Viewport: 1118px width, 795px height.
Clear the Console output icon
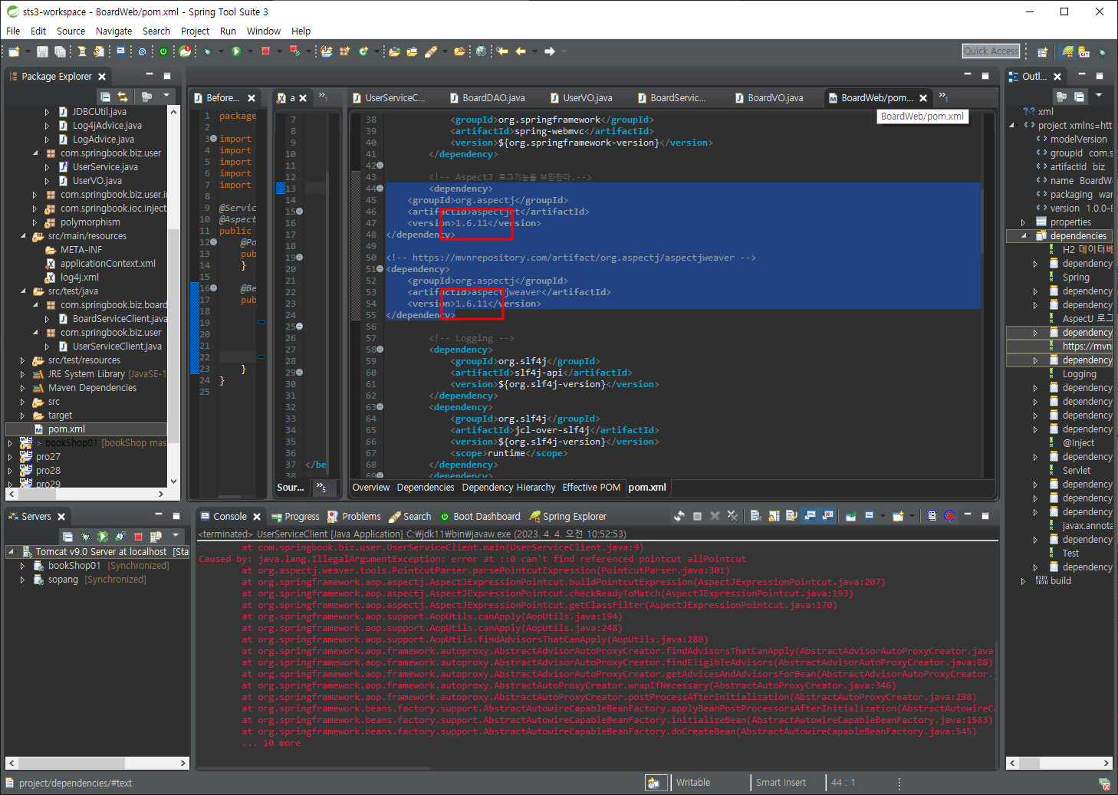tap(755, 516)
